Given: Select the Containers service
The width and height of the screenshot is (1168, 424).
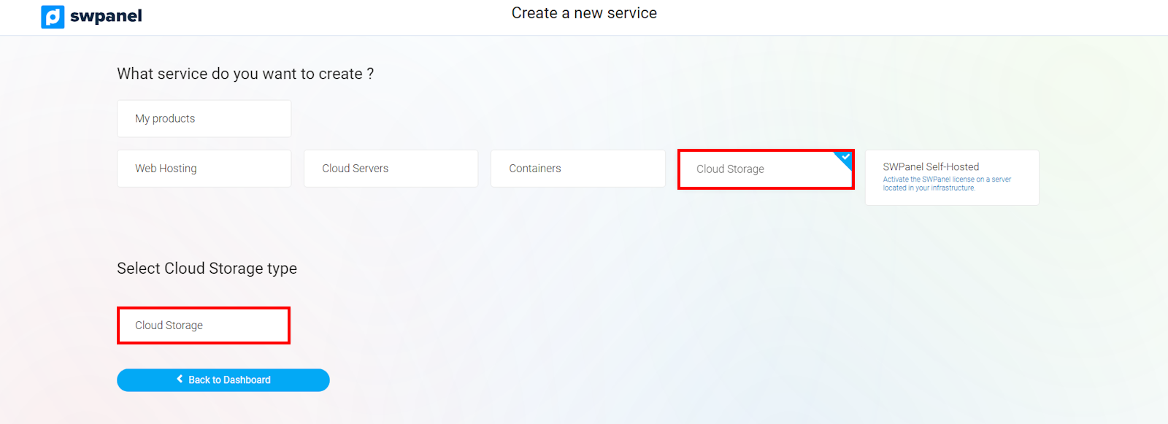Looking at the screenshot, I should pos(577,169).
